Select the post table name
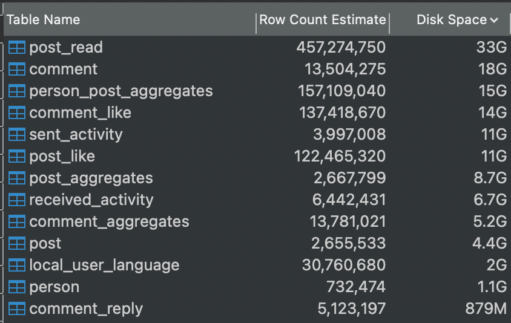511x323 pixels. [x=45, y=244]
